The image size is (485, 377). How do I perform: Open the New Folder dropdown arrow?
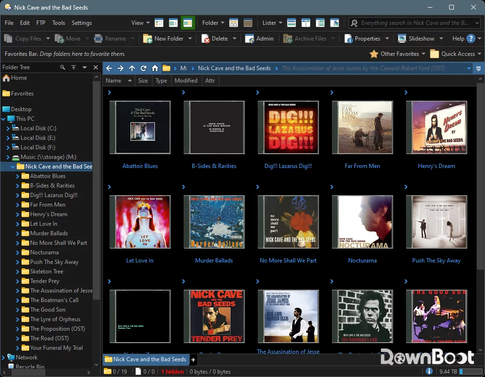(x=190, y=39)
